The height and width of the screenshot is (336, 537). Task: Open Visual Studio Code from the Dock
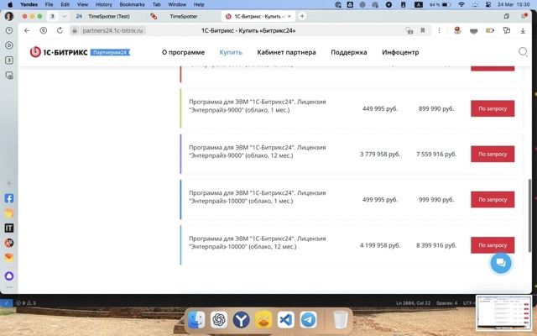(x=285, y=320)
